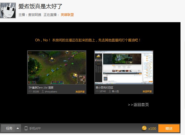Open 瑟小西吊打四区 stream thumbnail
Viewport: 185px width, 135px height.
124,67
